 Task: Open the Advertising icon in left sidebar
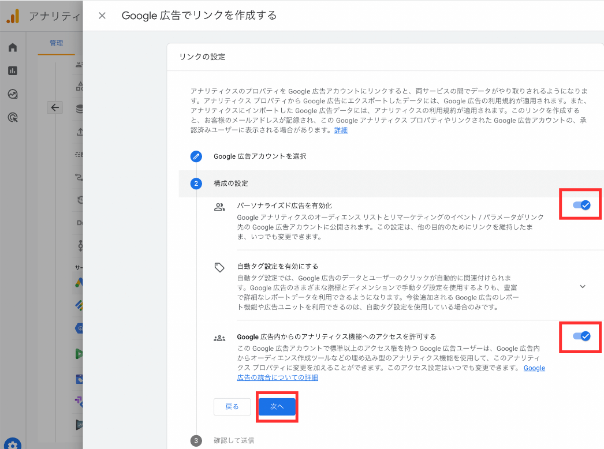[x=13, y=118]
